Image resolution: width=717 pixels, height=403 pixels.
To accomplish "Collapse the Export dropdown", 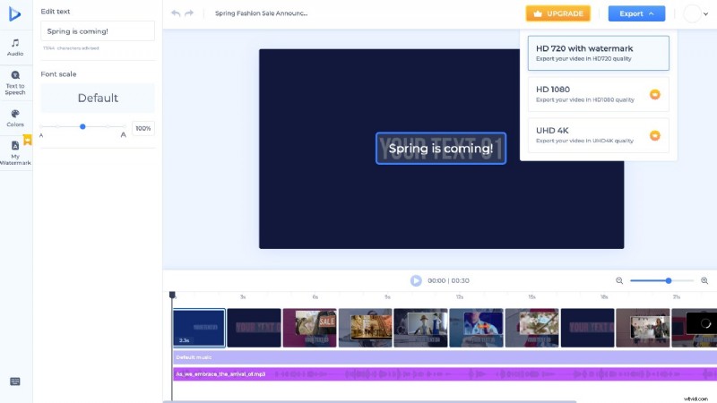I will (636, 13).
